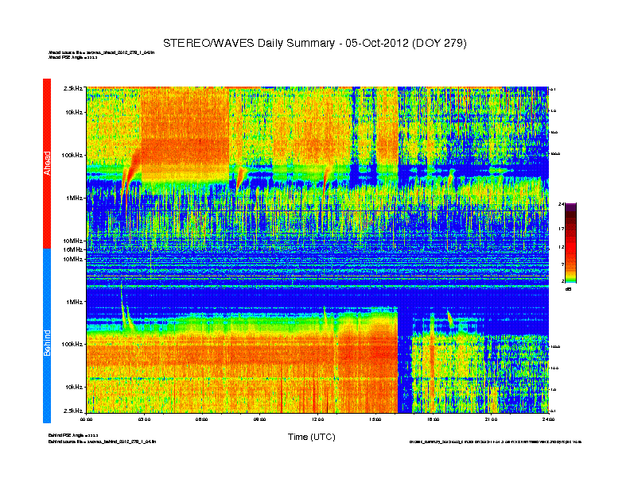
Task: Select the 18:00 time tick label
Action: (x=433, y=418)
